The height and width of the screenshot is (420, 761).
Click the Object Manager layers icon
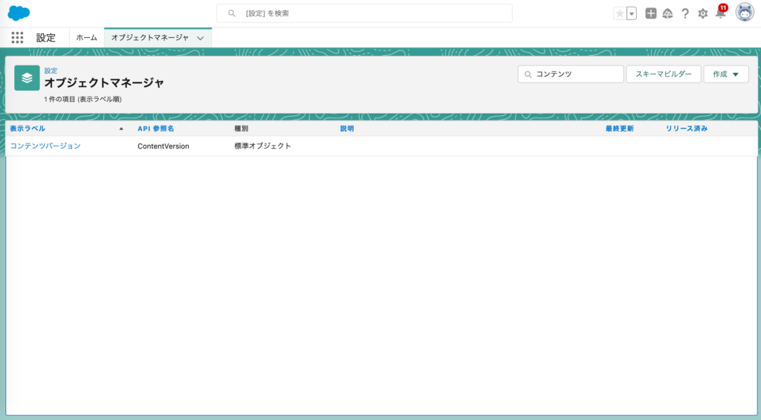click(x=27, y=78)
